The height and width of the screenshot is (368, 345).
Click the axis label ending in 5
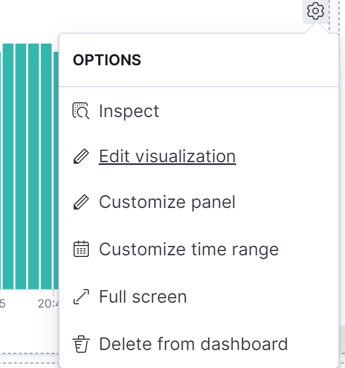pyautogui.click(x=2, y=304)
